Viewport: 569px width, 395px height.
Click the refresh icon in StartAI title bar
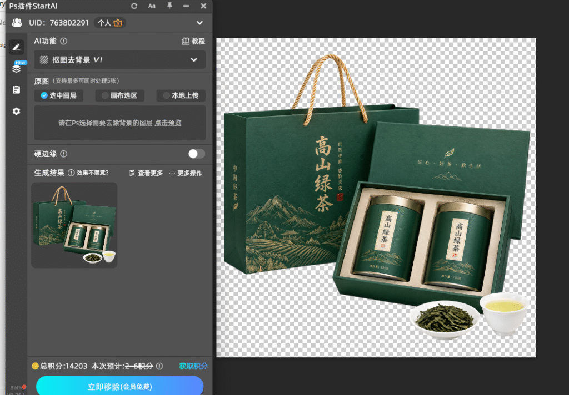click(134, 6)
